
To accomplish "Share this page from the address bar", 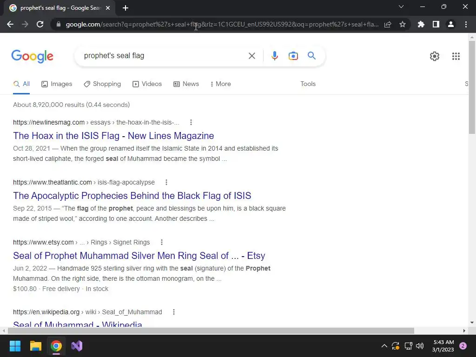I will click(x=388, y=24).
